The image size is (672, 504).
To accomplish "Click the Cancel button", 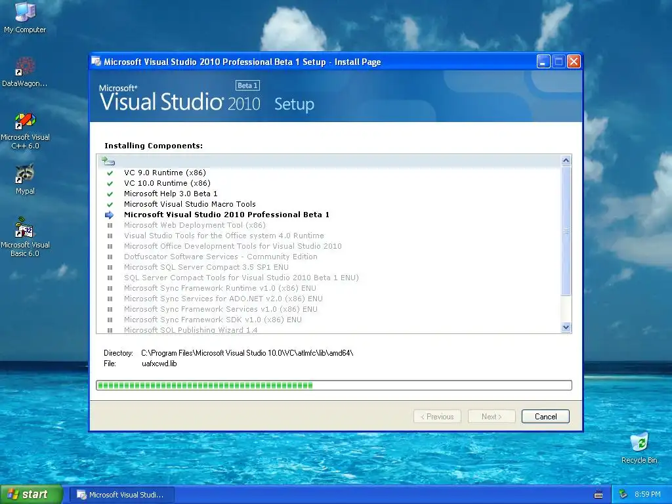I will (x=545, y=417).
